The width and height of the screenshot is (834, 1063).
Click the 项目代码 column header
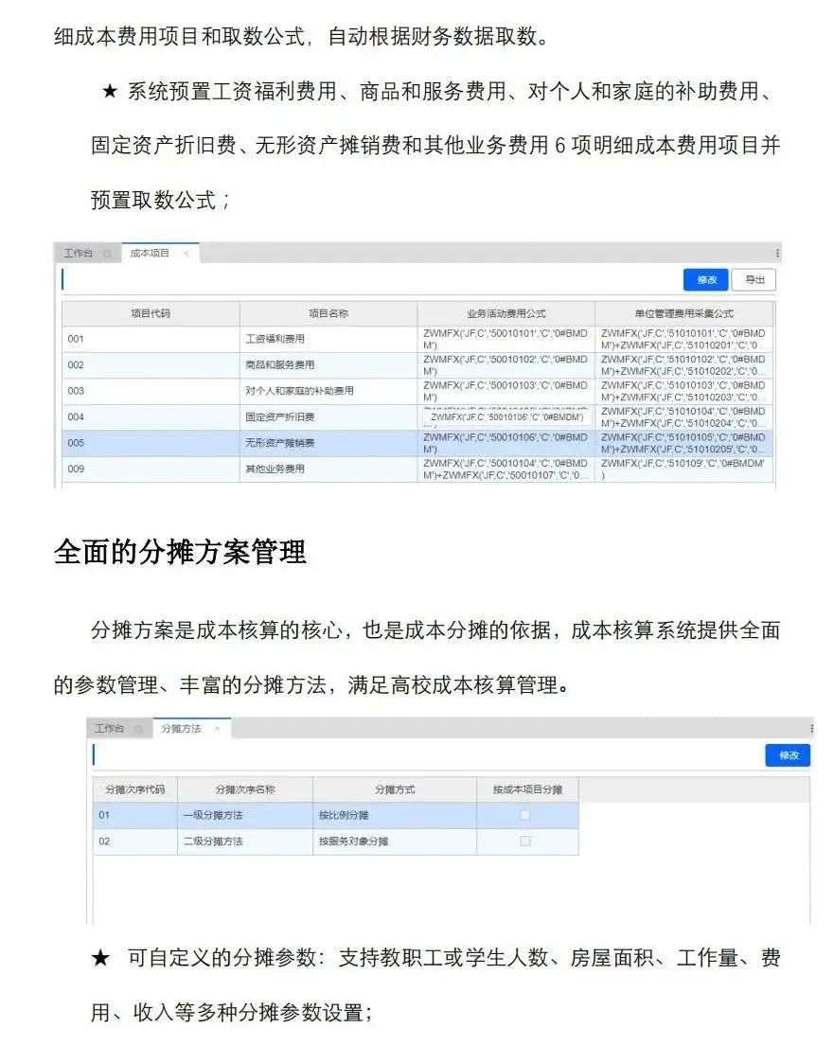pos(151,313)
